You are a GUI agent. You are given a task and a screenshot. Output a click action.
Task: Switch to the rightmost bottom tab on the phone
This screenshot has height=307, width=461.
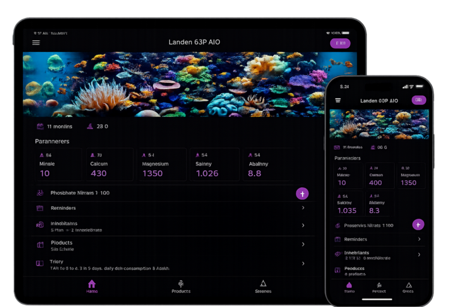408,288
